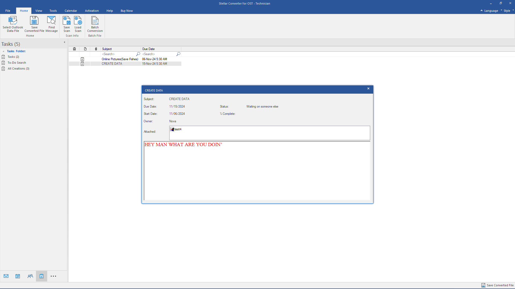Select the Activation menu item

coord(92,11)
